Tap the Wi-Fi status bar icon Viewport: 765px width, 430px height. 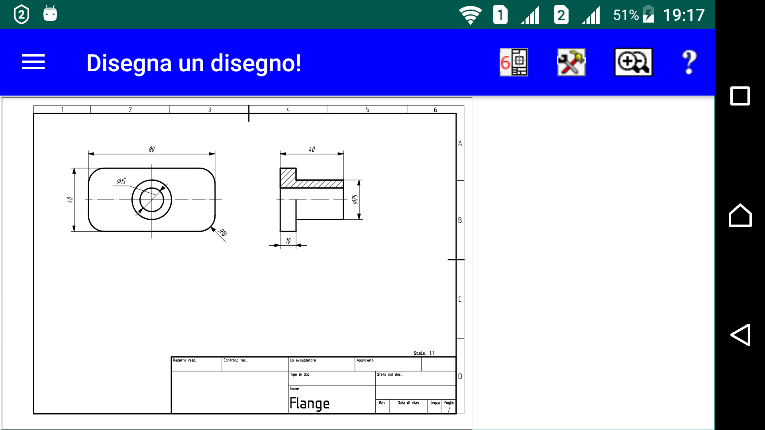[x=470, y=15]
